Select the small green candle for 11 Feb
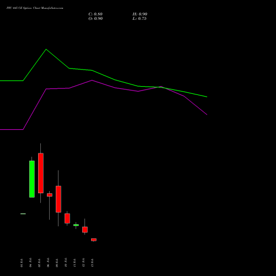 [x=76, y=225]
